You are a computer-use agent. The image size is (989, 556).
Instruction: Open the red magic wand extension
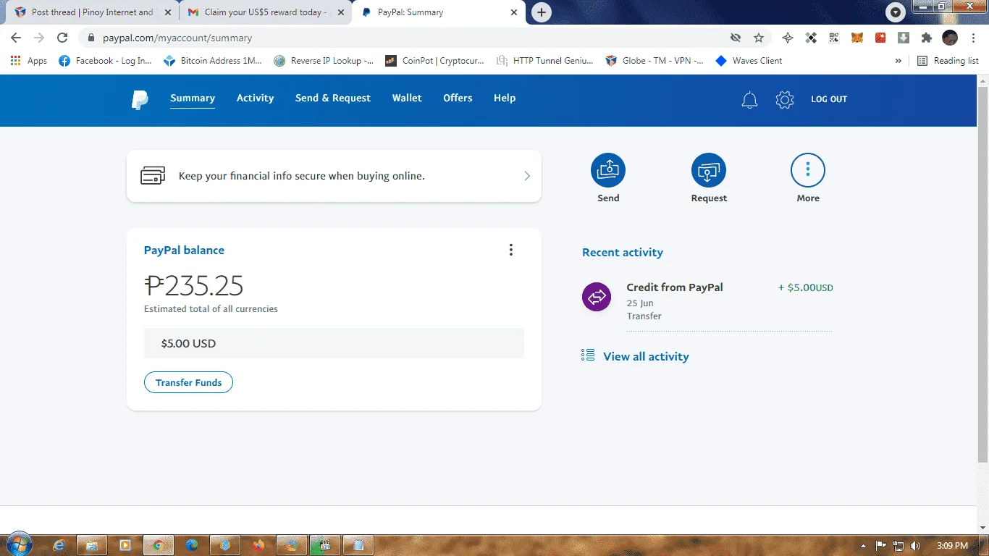pyautogui.click(x=880, y=38)
